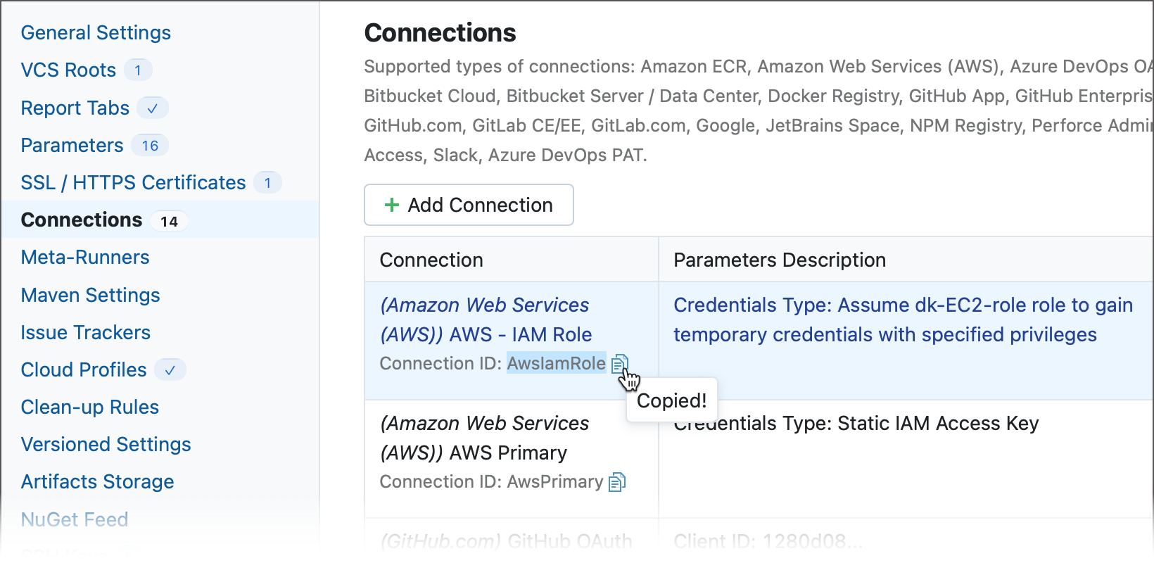Screen dimensions: 1154x563
Task: Click the Add Connection button
Action: [x=469, y=205]
